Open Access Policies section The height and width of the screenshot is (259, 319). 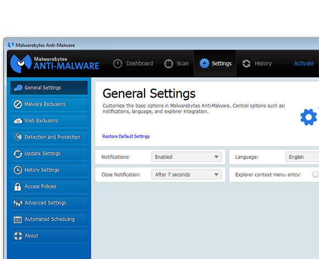tap(49, 186)
